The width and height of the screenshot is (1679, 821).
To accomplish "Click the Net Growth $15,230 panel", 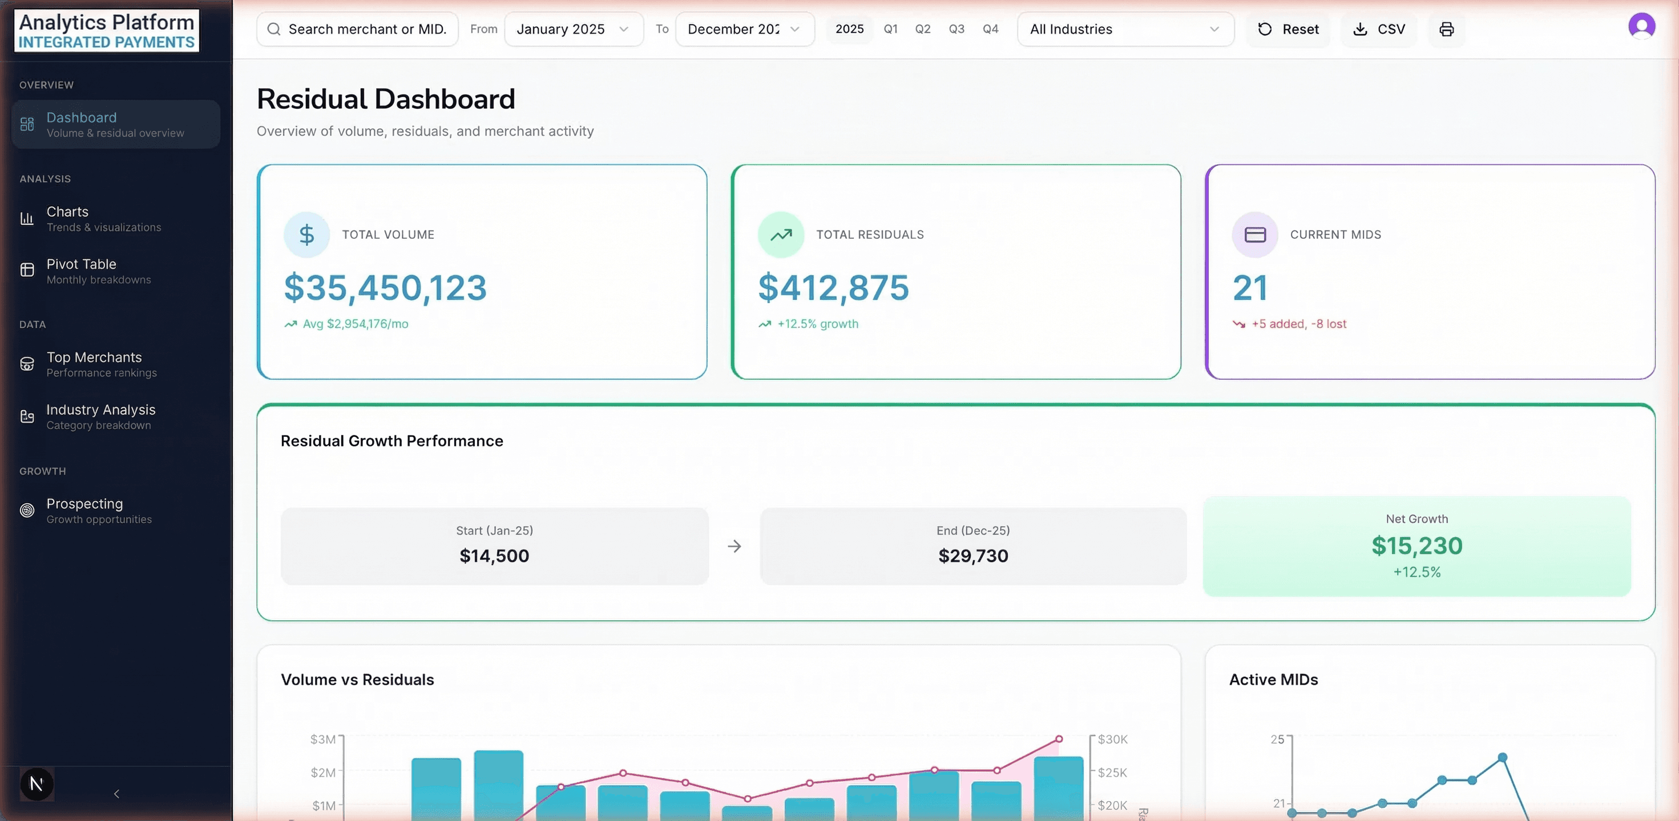I will pos(1417,546).
